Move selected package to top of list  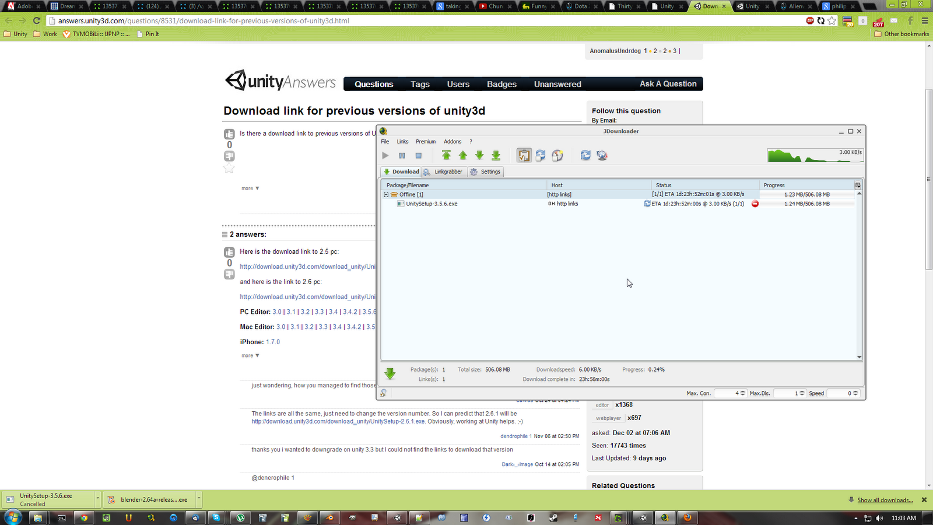coord(446,155)
